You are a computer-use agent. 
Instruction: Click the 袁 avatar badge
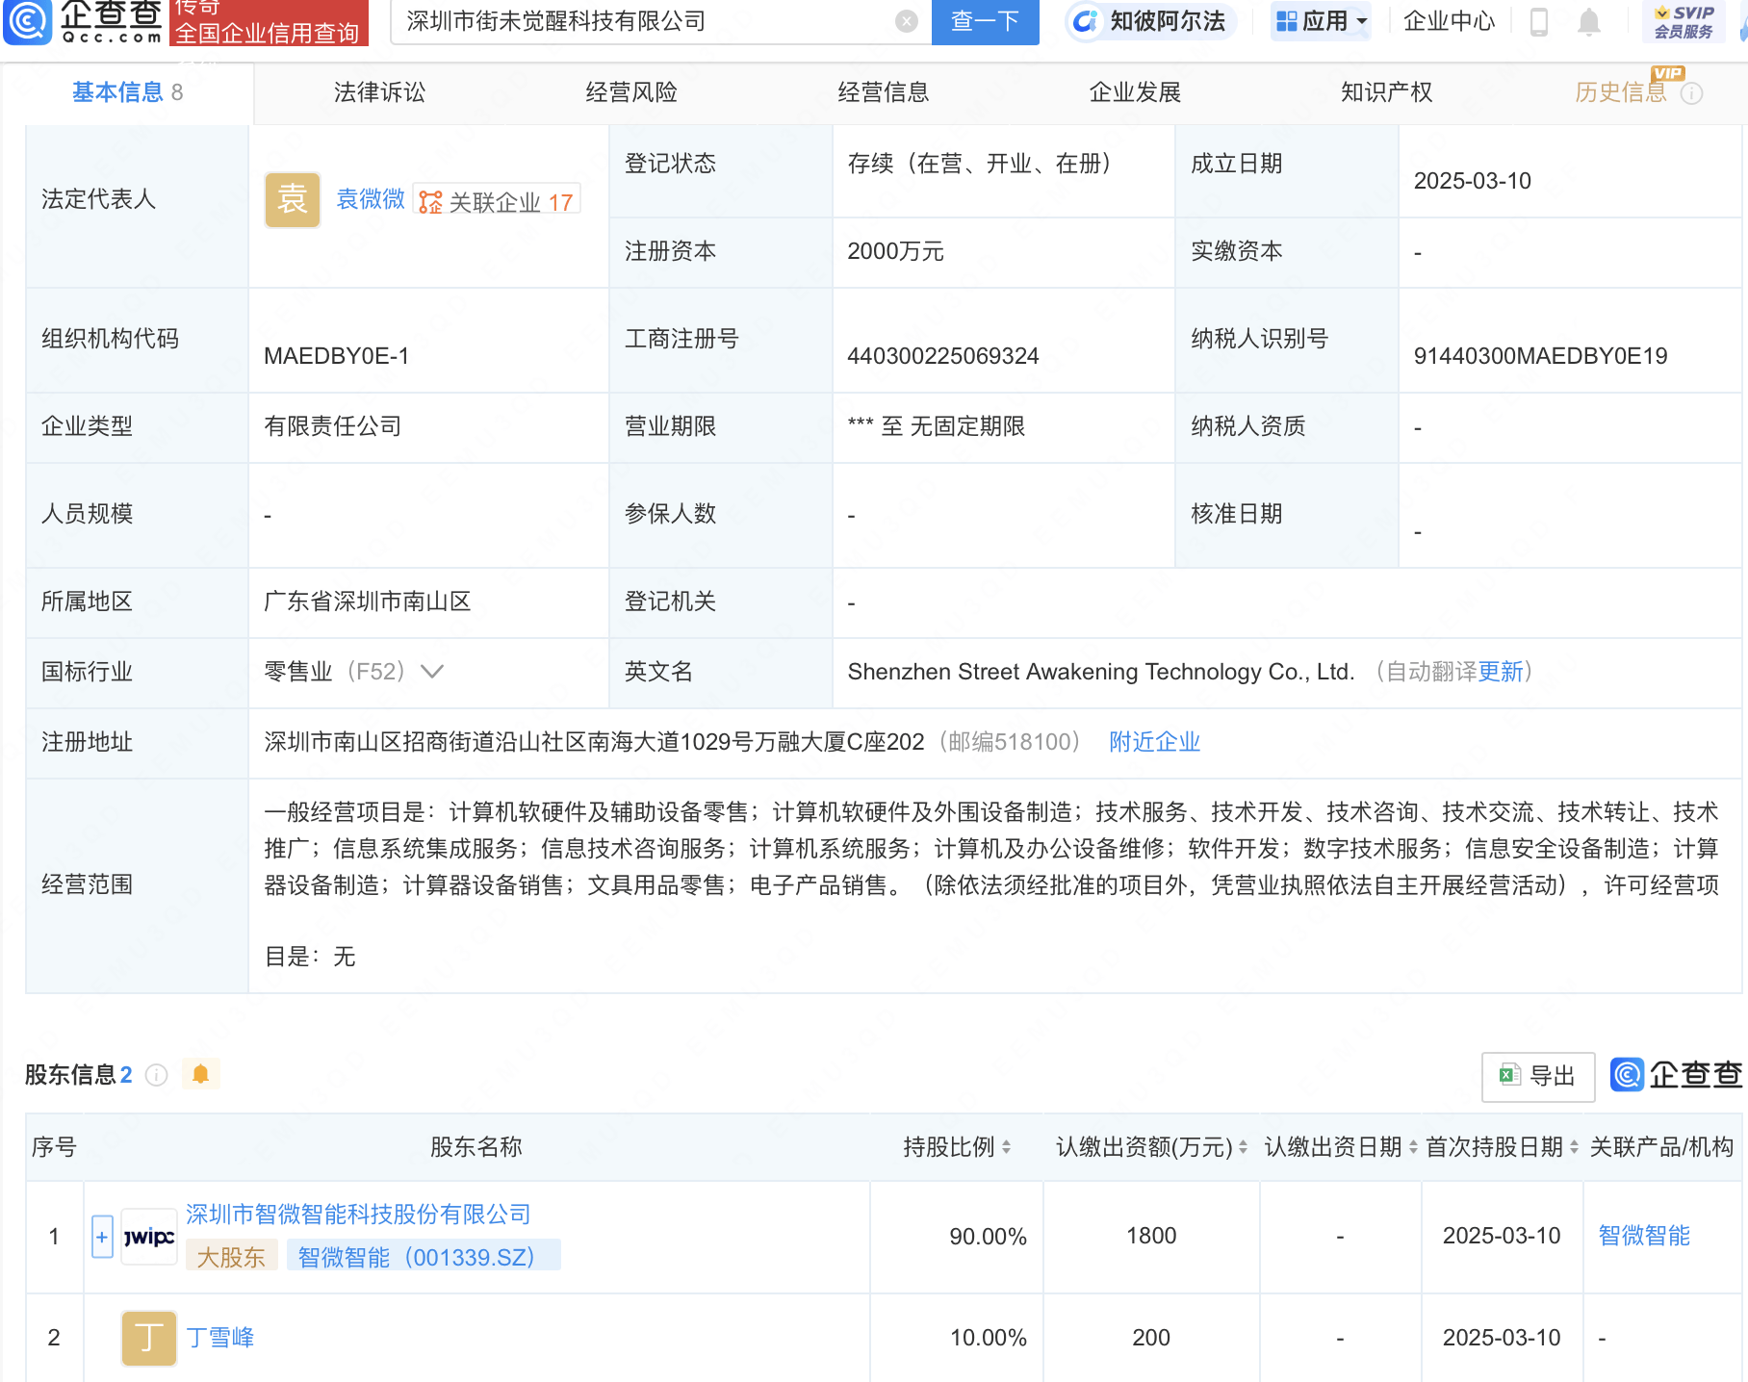tap(293, 200)
